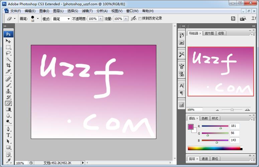This screenshot has width=259, height=167.
Task: Click the foreground color swatch in 颜色 panel
Action: (190, 127)
